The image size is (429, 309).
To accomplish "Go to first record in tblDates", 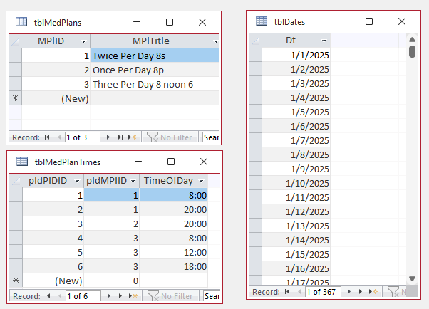I will 287,292.
